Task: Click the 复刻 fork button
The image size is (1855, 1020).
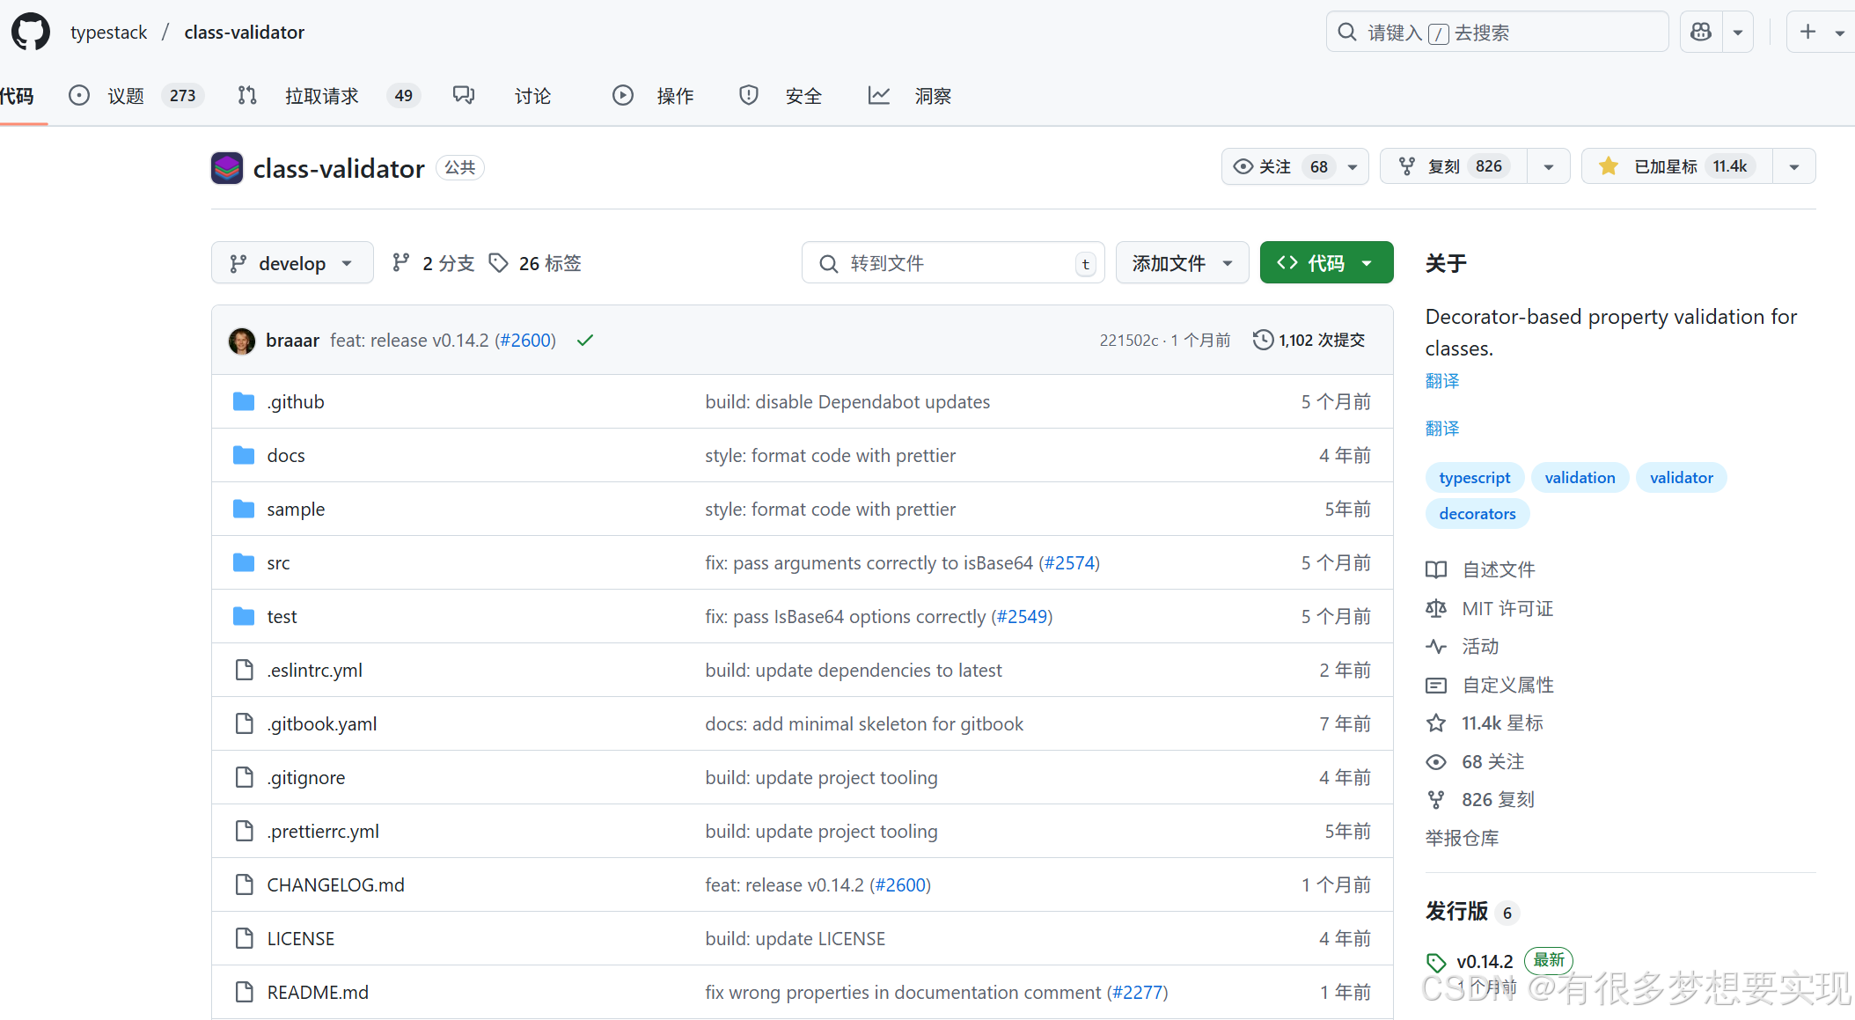Action: click(x=1454, y=166)
